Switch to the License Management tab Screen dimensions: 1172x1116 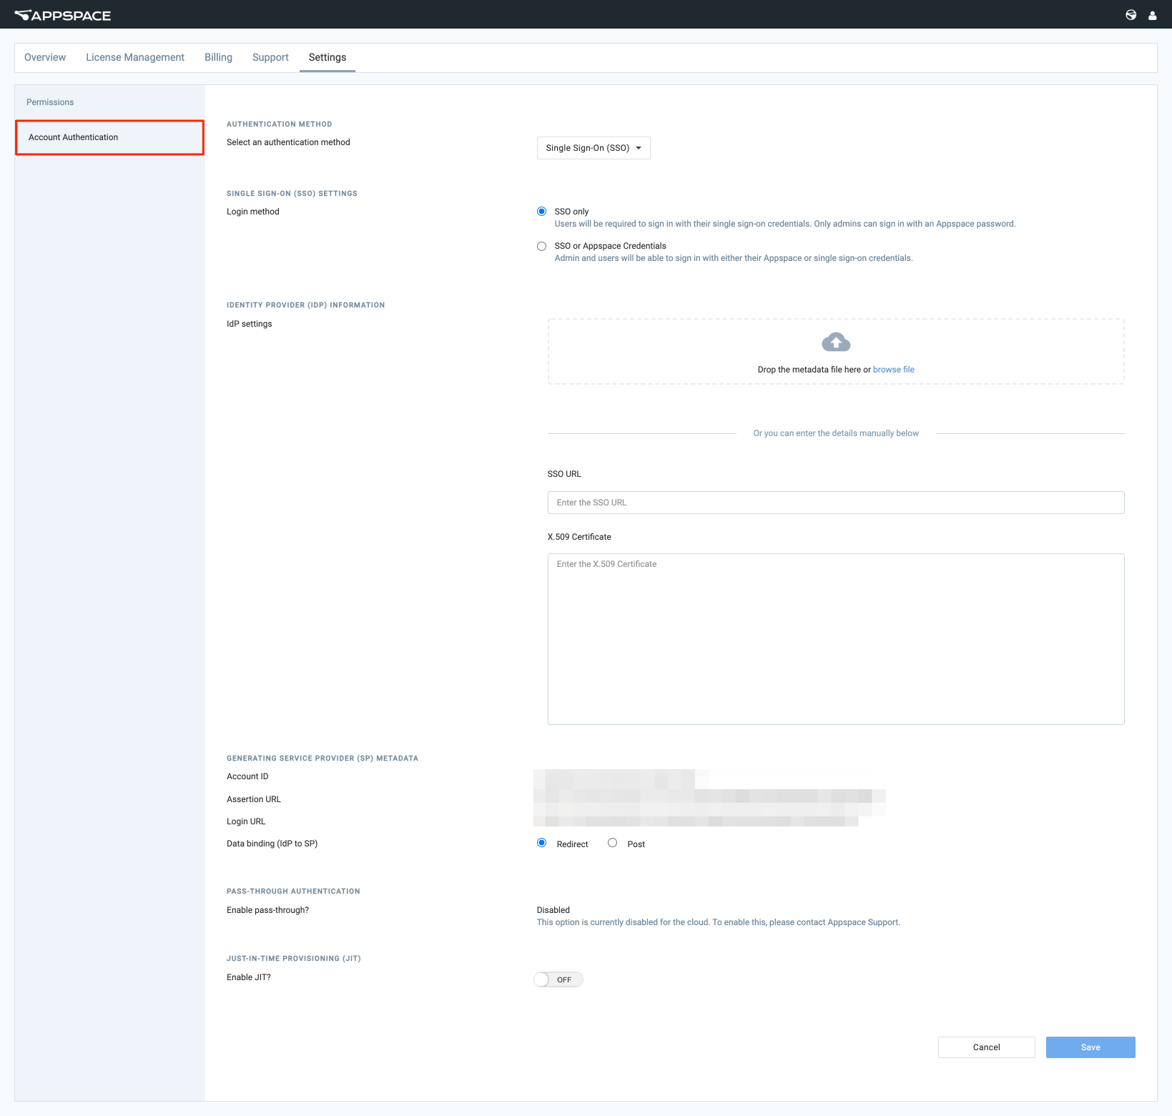click(x=135, y=57)
